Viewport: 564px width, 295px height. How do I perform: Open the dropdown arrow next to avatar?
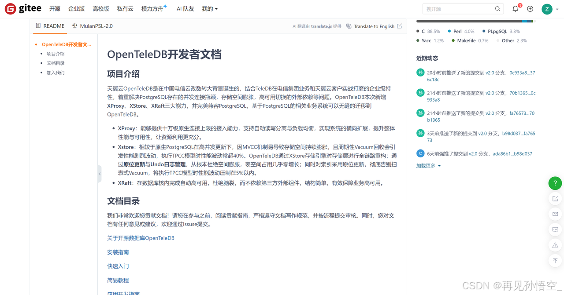[557, 9]
